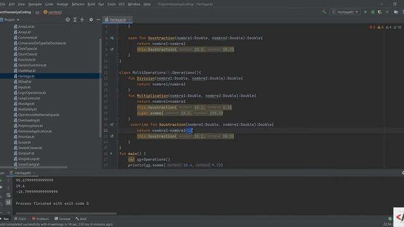Open the Build tool window tab

coord(81,219)
